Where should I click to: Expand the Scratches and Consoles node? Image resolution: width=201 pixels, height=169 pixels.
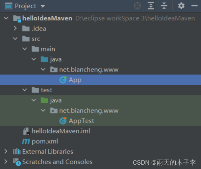[x=6, y=161]
